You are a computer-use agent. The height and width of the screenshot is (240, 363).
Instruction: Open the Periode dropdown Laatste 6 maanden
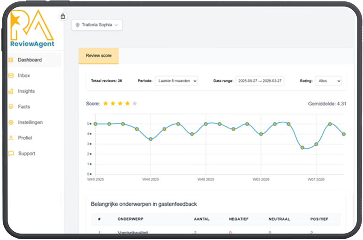[x=176, y=81]
